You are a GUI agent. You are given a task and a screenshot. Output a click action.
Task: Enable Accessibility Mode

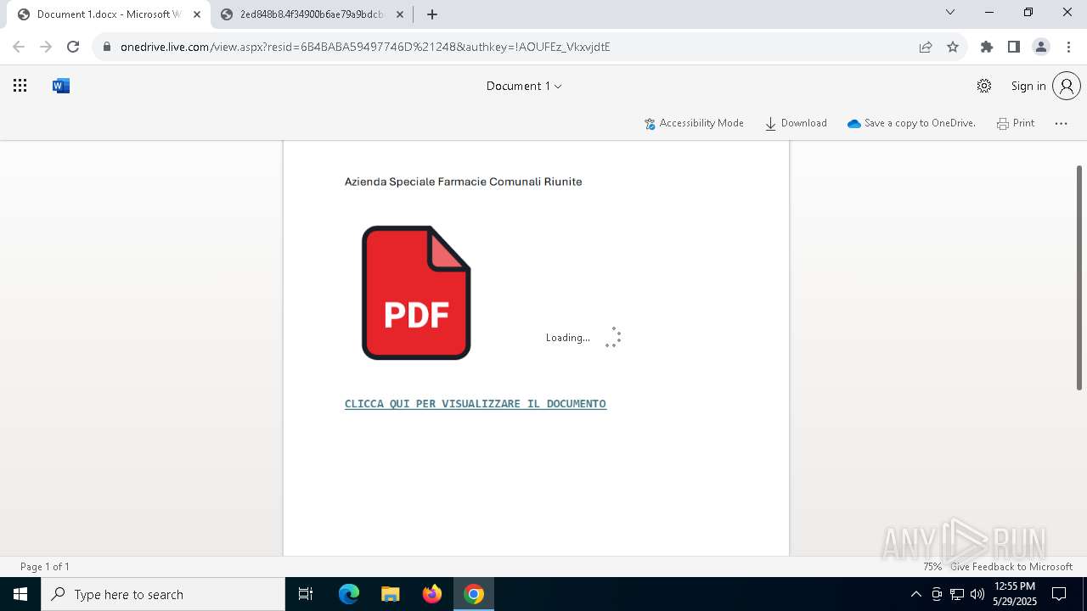pos(694,123)
